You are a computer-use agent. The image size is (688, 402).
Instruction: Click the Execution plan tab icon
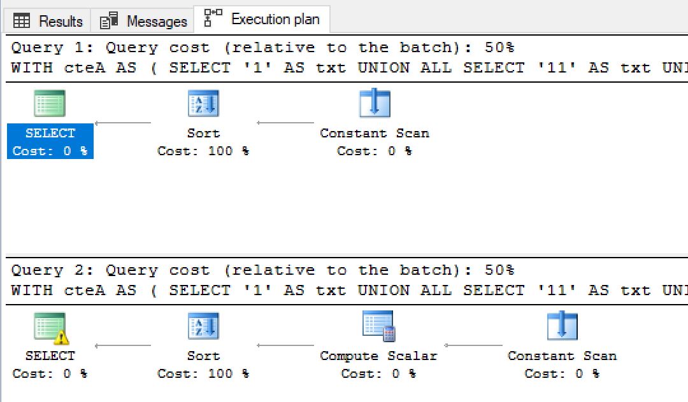[x=210, y=19]
